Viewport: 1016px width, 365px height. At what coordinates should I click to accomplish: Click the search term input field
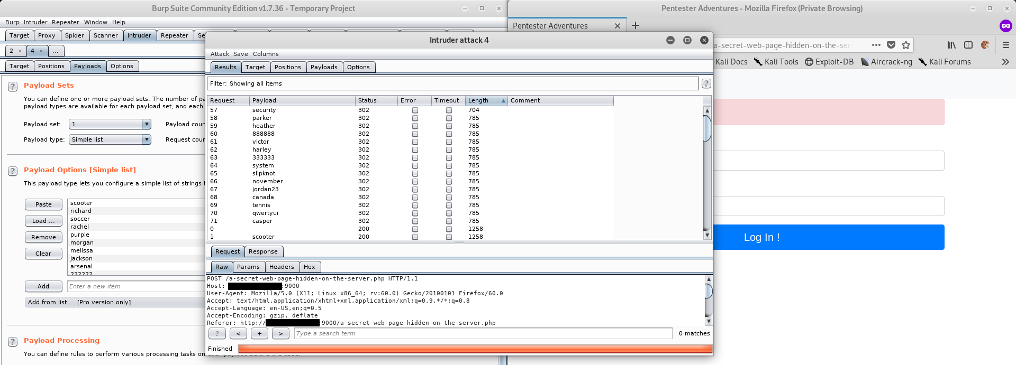coord(483,333)
